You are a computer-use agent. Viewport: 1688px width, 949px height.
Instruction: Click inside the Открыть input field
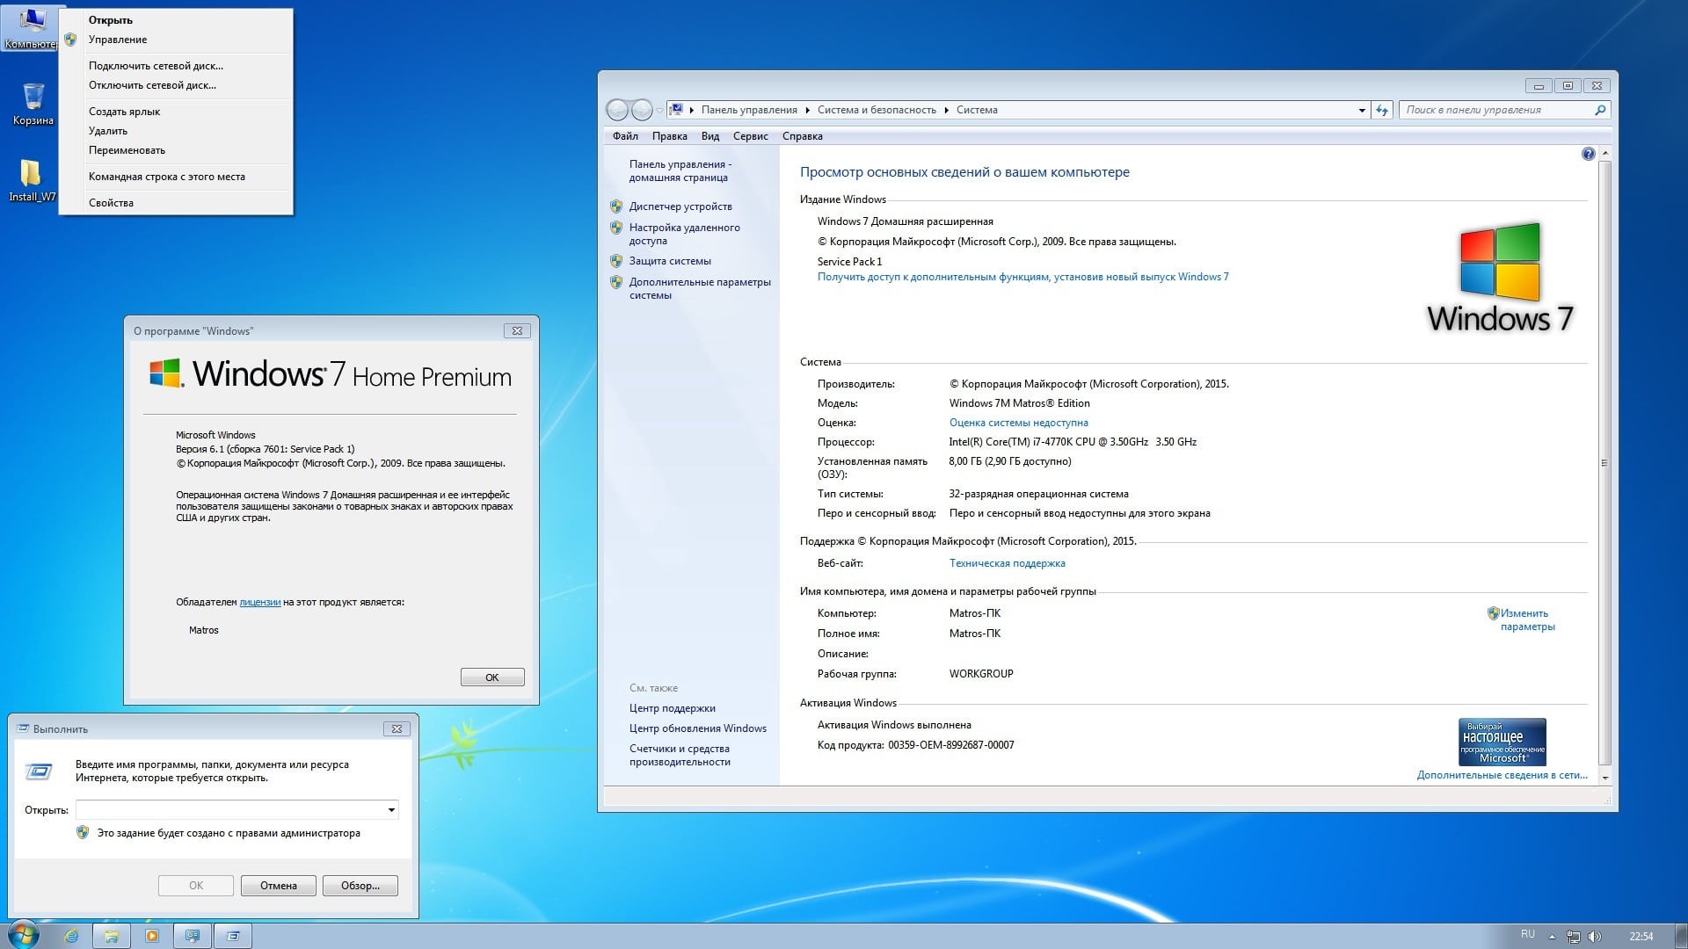pos(230,810)
